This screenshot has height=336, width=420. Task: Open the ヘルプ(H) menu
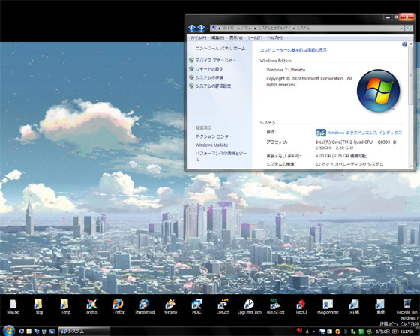click(x=274, y=37)
